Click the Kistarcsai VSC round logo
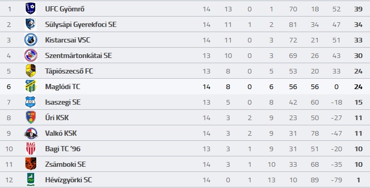The height and width of the screenshot is (188, 370). tap(31, 40)
